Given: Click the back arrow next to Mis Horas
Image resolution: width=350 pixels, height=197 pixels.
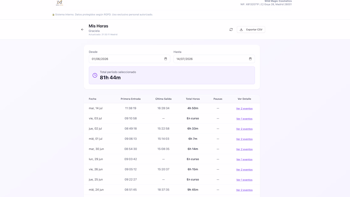Looking at the screenshot, I should click(x=82, y=30).
